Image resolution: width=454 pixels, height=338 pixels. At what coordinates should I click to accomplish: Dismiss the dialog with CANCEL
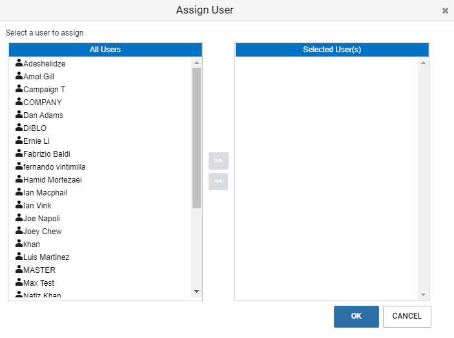click(407, 317)
